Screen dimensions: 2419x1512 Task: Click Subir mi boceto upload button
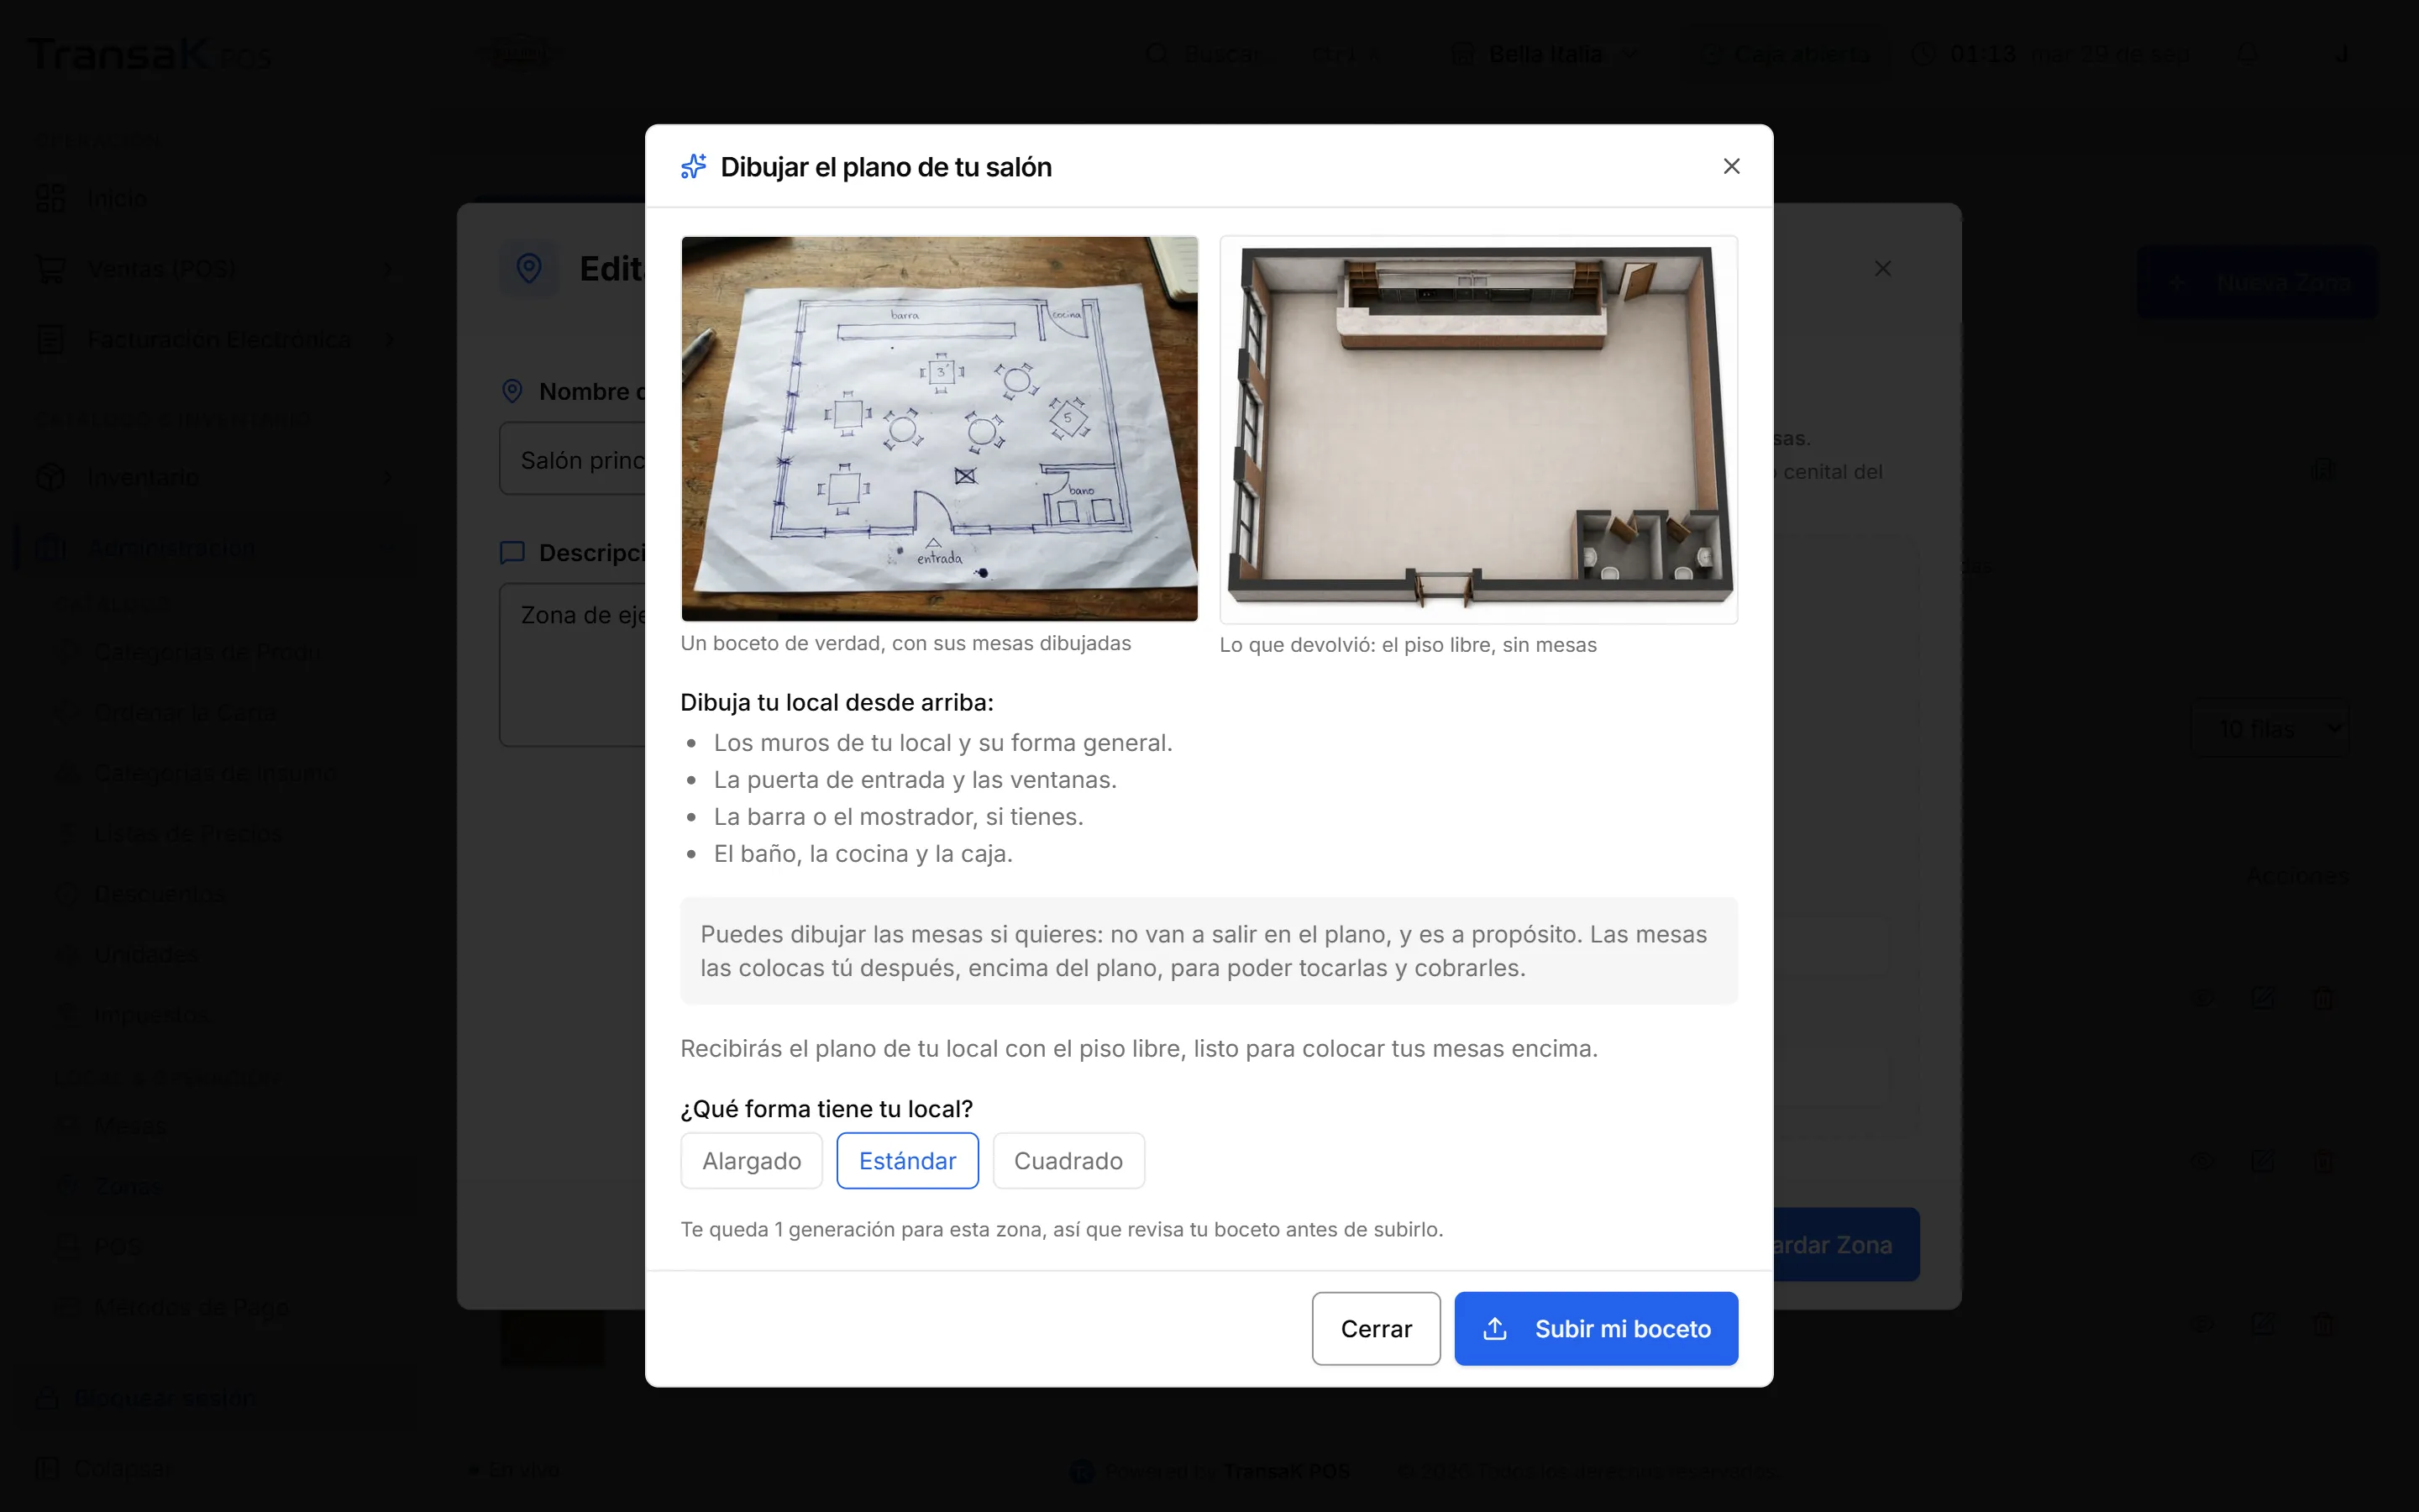click(x=1595, y=1328)
